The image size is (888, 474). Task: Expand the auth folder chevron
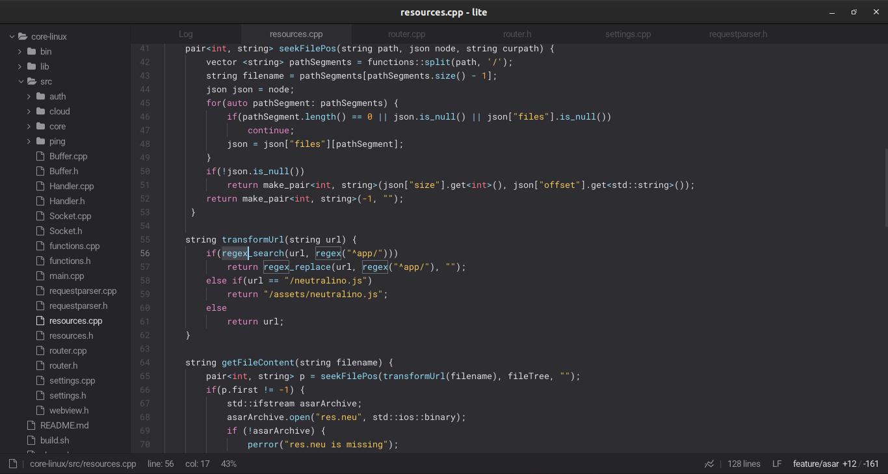tap(29, 96)
